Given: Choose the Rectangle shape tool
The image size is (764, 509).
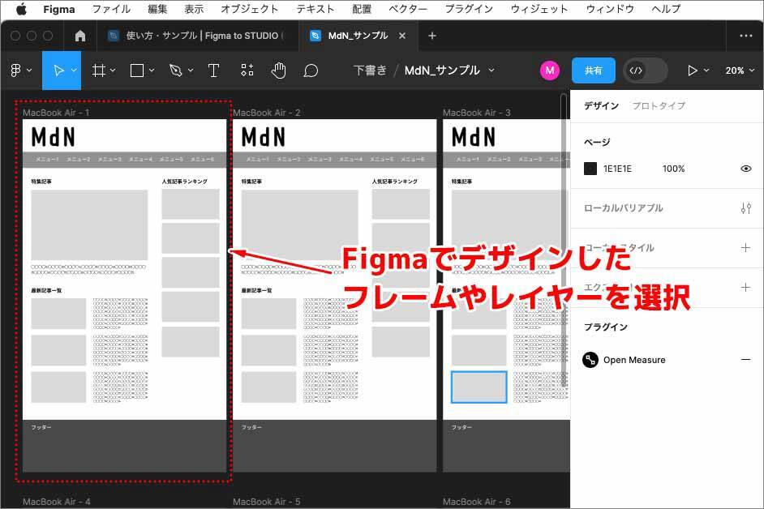Looking at the screenshot, I should point(137,71).
